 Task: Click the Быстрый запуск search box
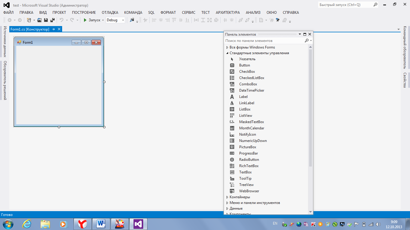(x=345, y=5)
